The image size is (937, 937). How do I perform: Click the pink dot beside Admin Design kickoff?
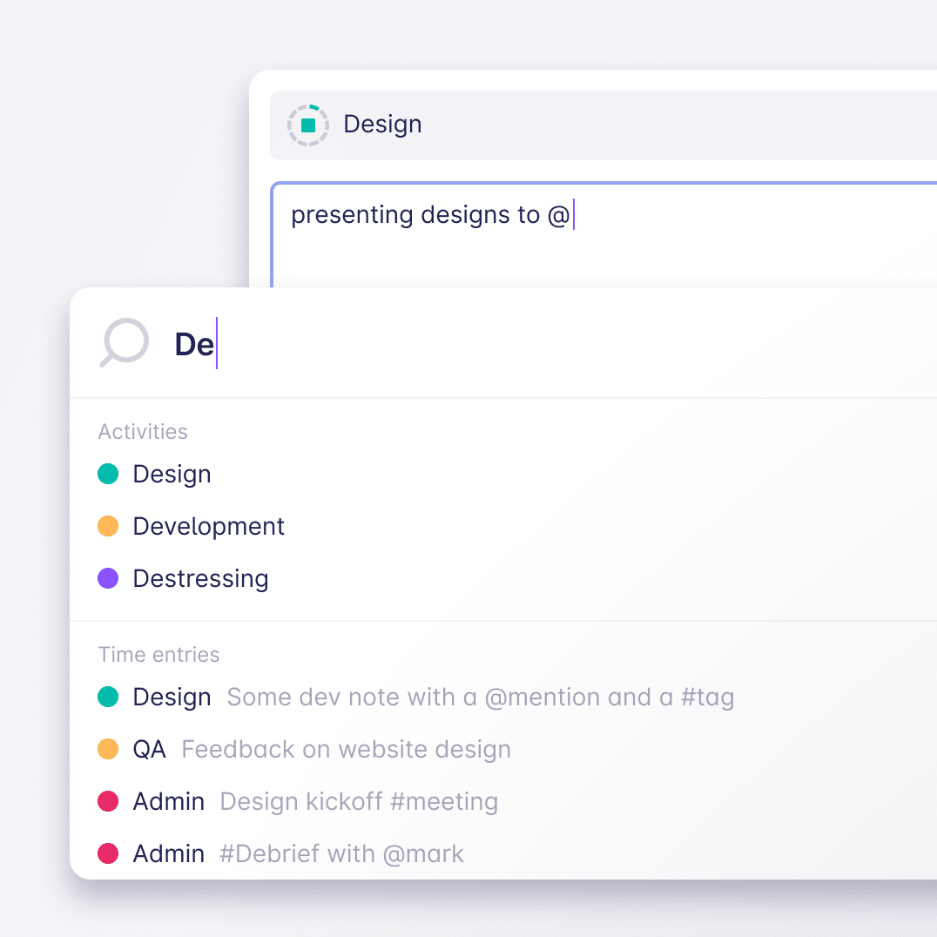108,802
